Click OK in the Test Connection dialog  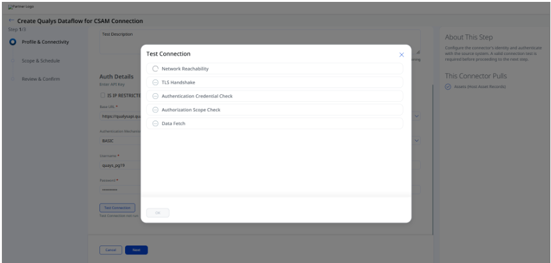click(x=158, y=213)
